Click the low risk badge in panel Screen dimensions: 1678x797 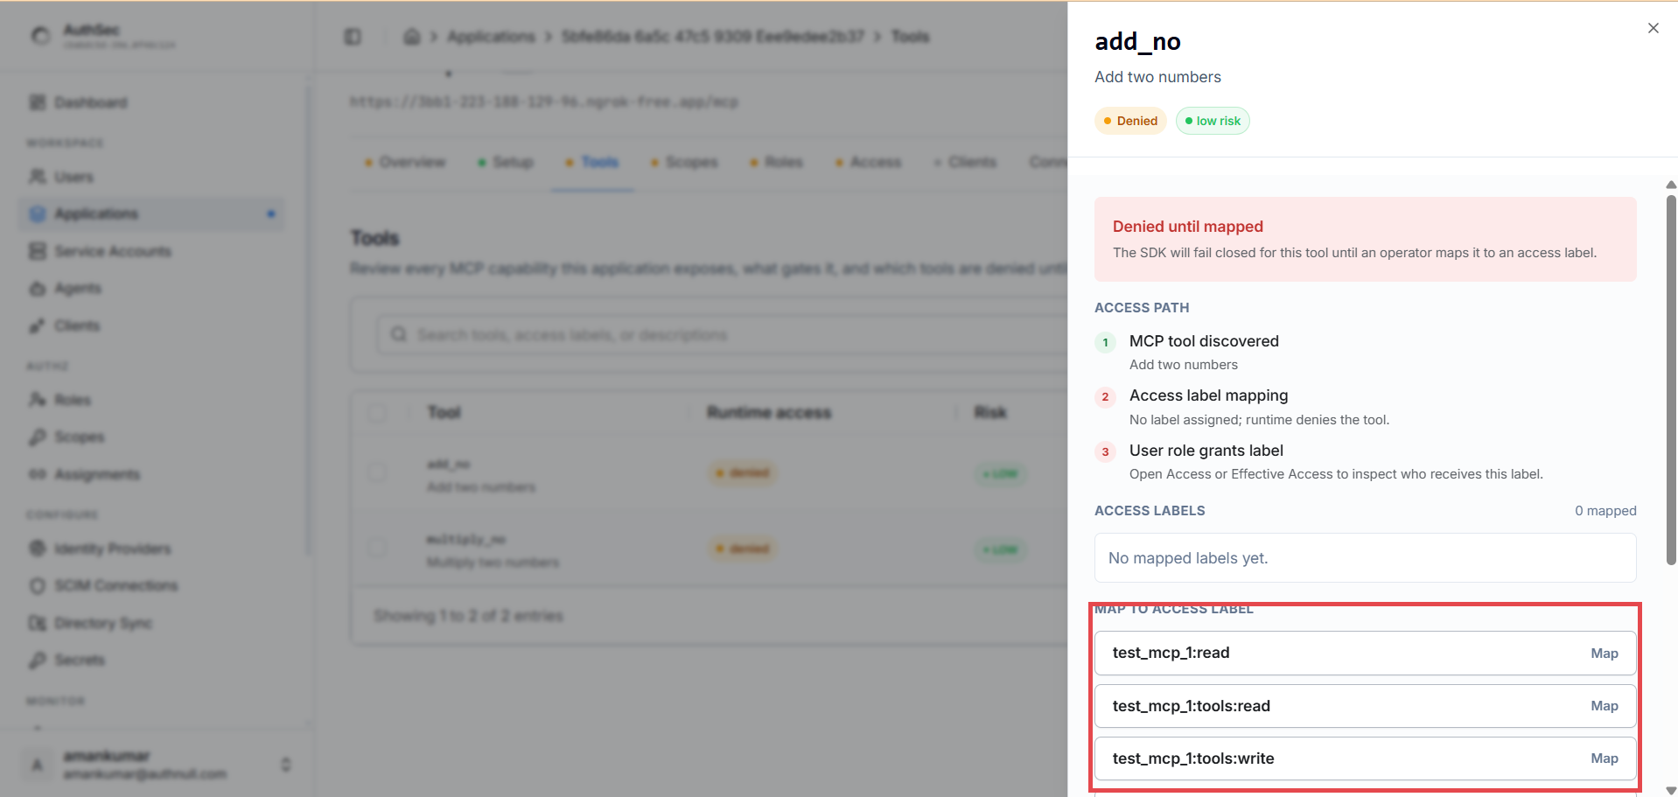(1213, 121)
